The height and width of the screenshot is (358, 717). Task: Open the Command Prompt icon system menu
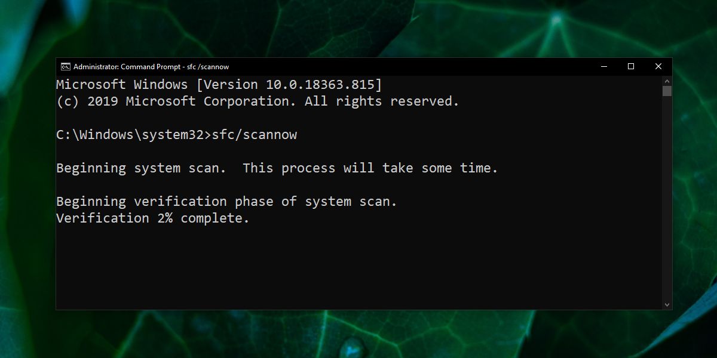65,67
